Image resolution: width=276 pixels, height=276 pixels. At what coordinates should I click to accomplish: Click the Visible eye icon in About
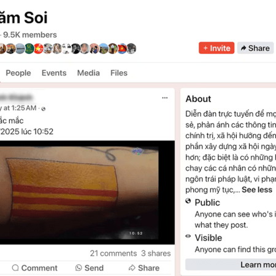click(188, 236)
